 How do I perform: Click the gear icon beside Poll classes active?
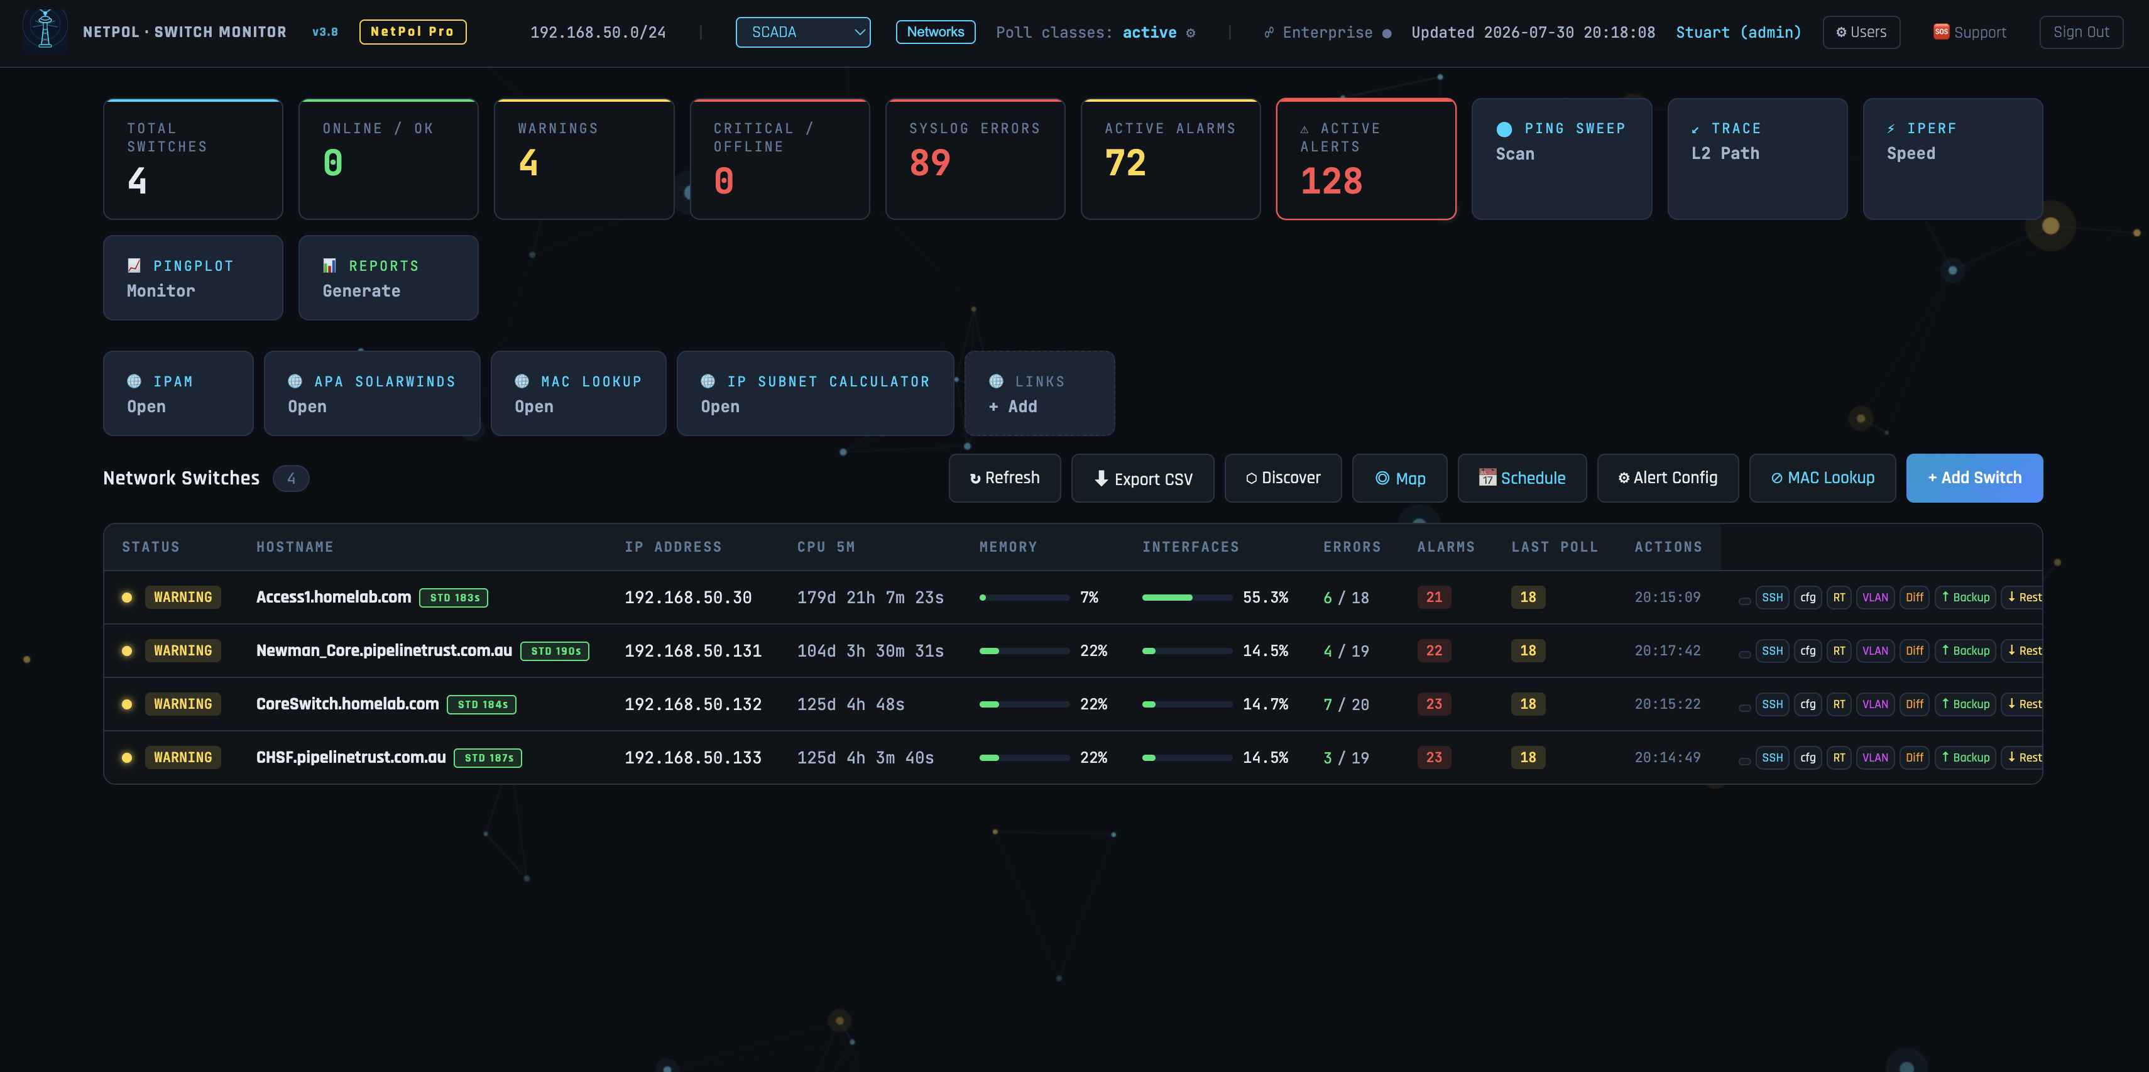point(1191,33)
